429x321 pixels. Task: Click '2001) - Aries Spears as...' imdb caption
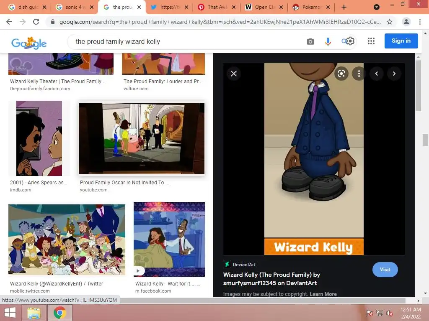pos(39,183)
